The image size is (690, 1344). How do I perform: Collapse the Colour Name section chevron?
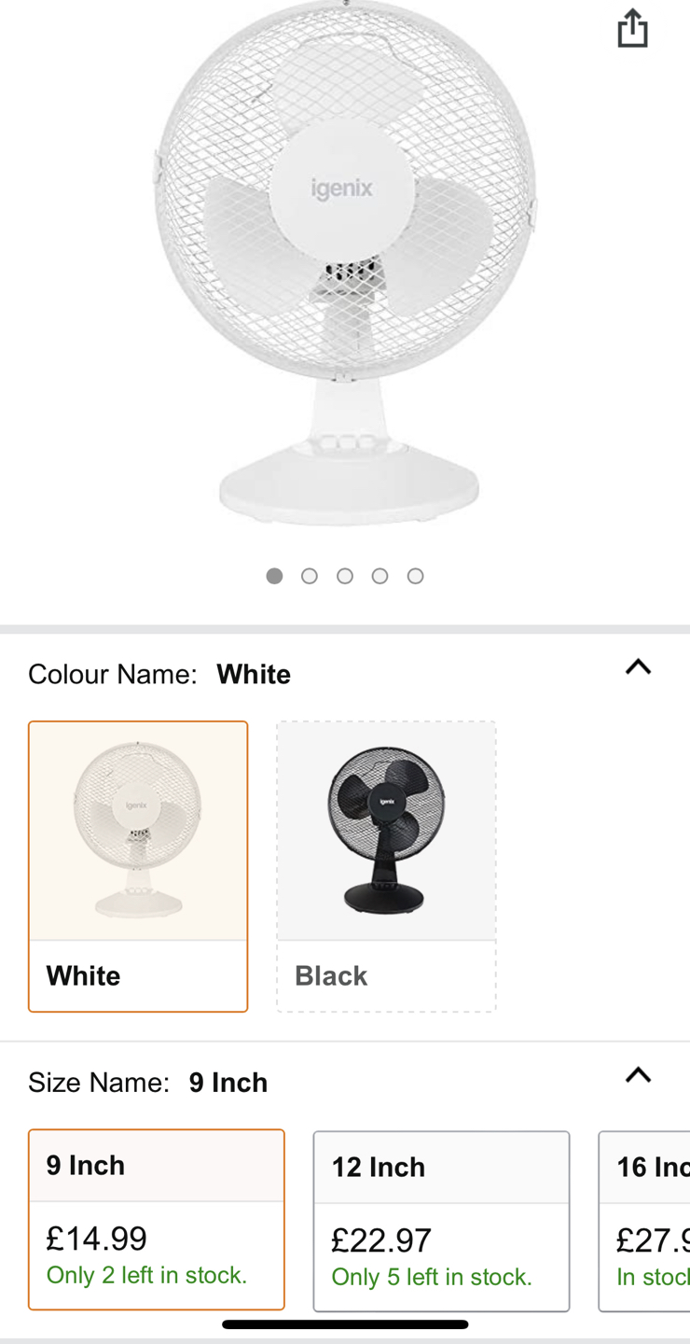coord(638,667)
